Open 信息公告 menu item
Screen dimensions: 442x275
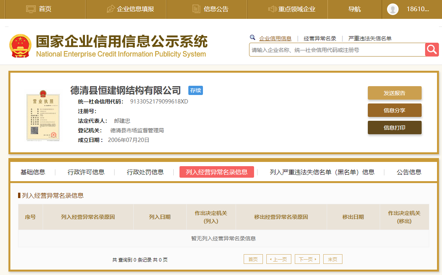point(216,9)
